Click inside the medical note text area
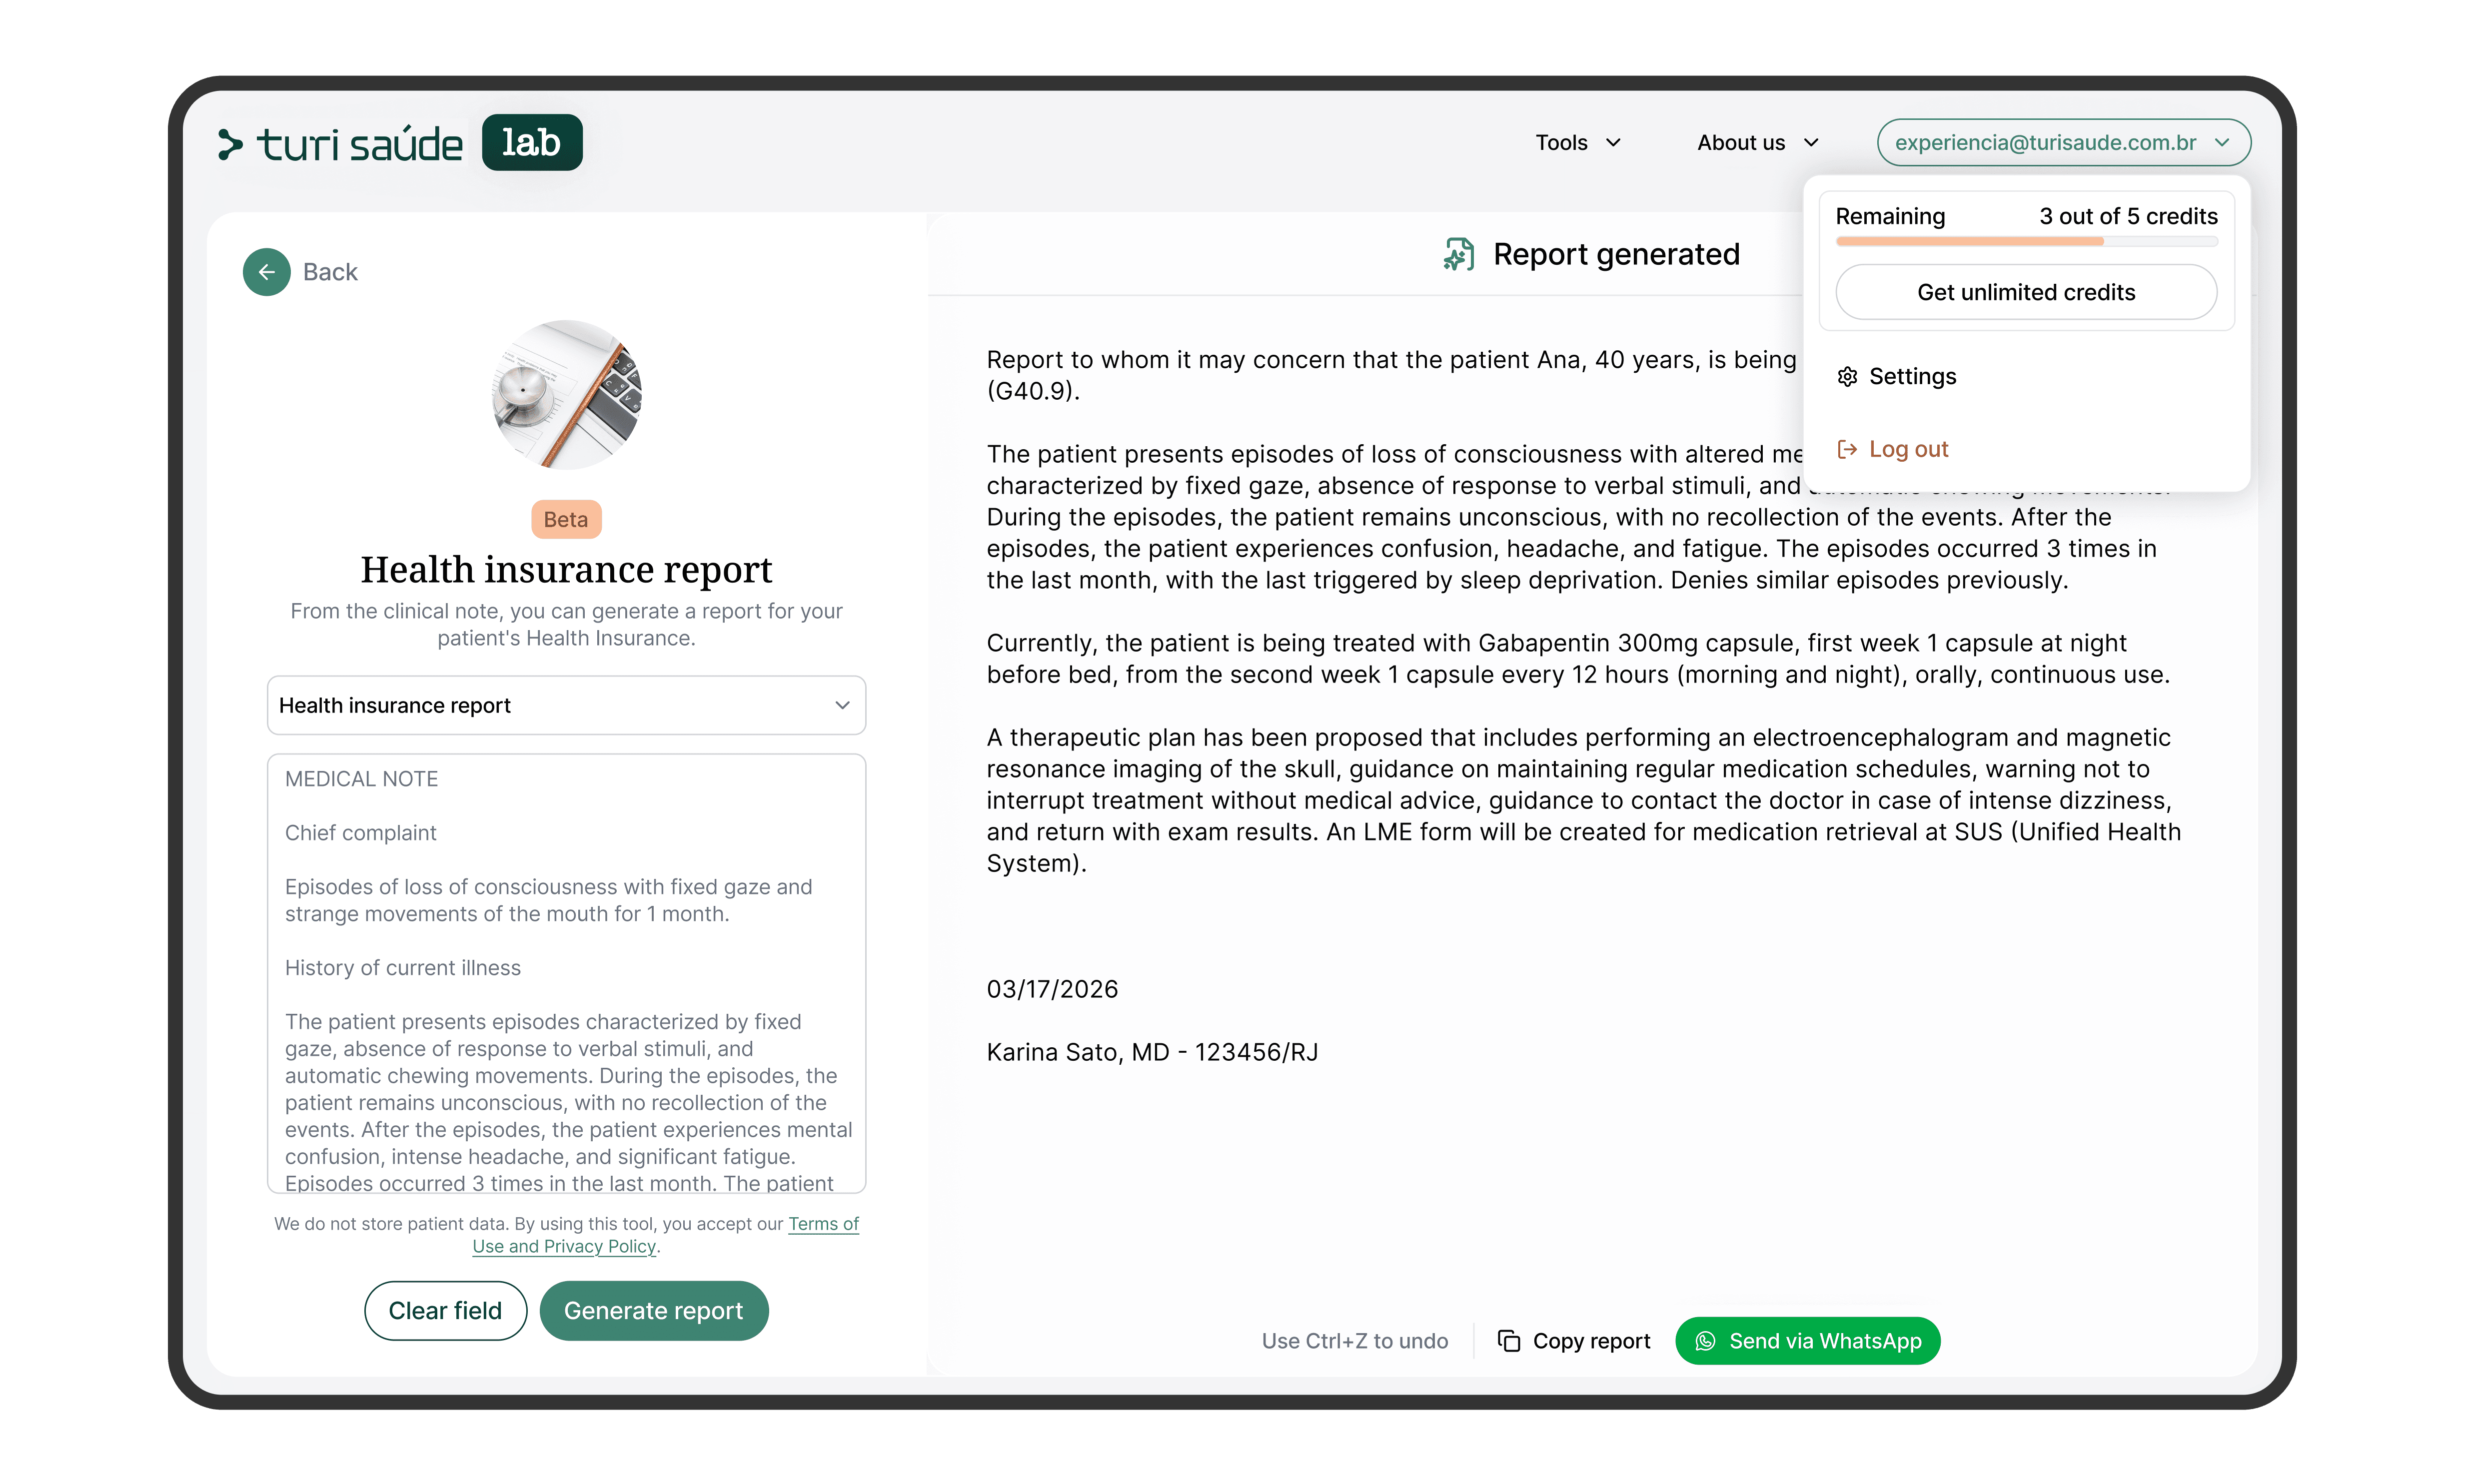Image resolution: width=2465 pixels, height=1484 pixels. click(566, 973)
